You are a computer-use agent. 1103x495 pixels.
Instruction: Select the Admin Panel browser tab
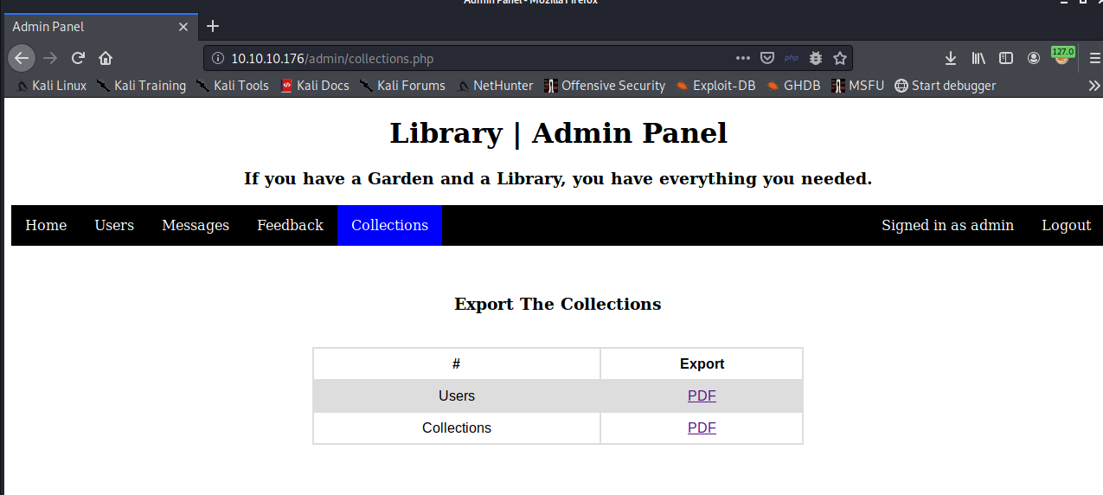click(x=99, y=27)
